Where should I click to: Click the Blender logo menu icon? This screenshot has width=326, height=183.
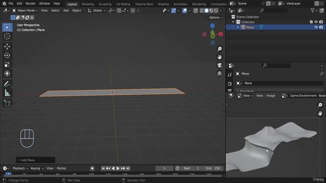coord(4,4)
